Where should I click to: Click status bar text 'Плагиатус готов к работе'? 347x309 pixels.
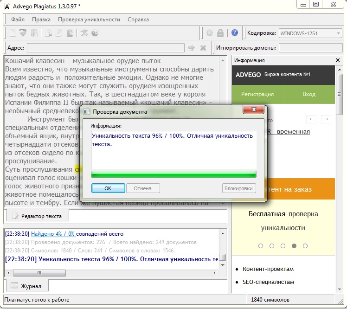pyautogui.click(x=37, y=300)
